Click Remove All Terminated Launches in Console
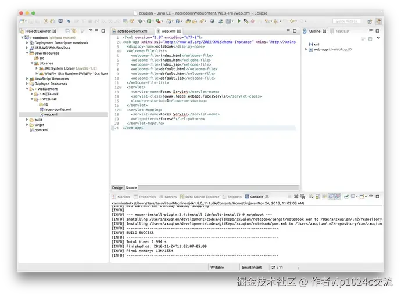Viewport: 401px width, 296px height. tap(303, 197)
